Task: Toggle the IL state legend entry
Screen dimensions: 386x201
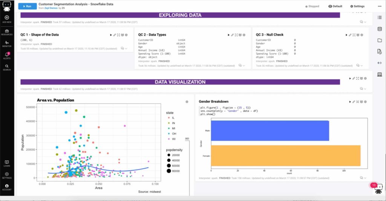Action: pyautogui.click(x=171, y=118)
